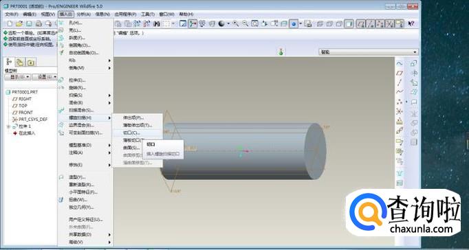
Task: Click the zoom out magnifier icon
Action: [246, 23]
